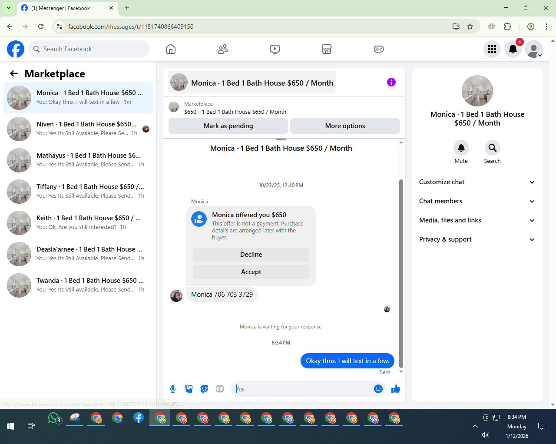556x444 pixels.
Task: Open the Deasia'arnee conversation
Action: [x=78, y=254]
